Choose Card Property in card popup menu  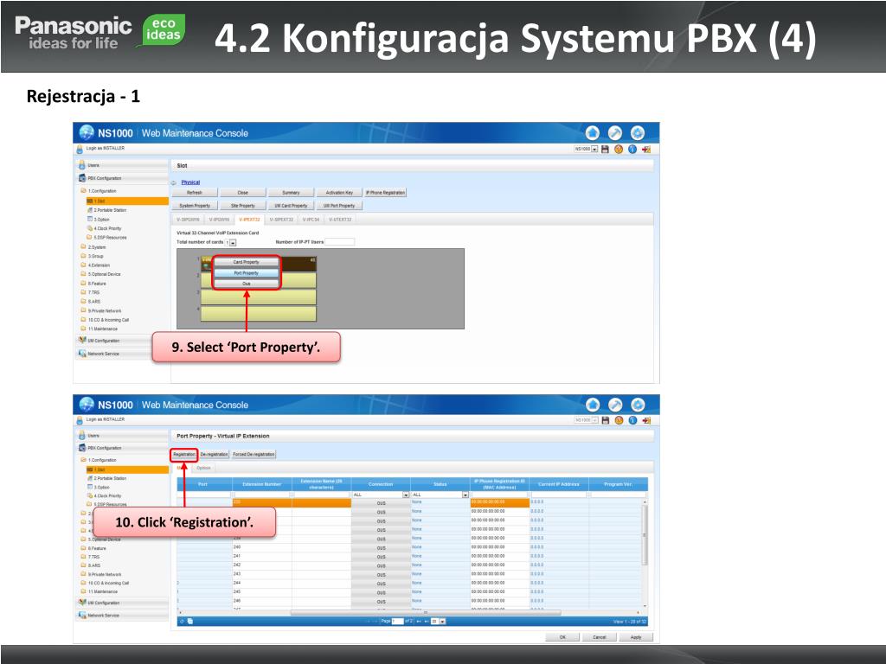(247, 262)
